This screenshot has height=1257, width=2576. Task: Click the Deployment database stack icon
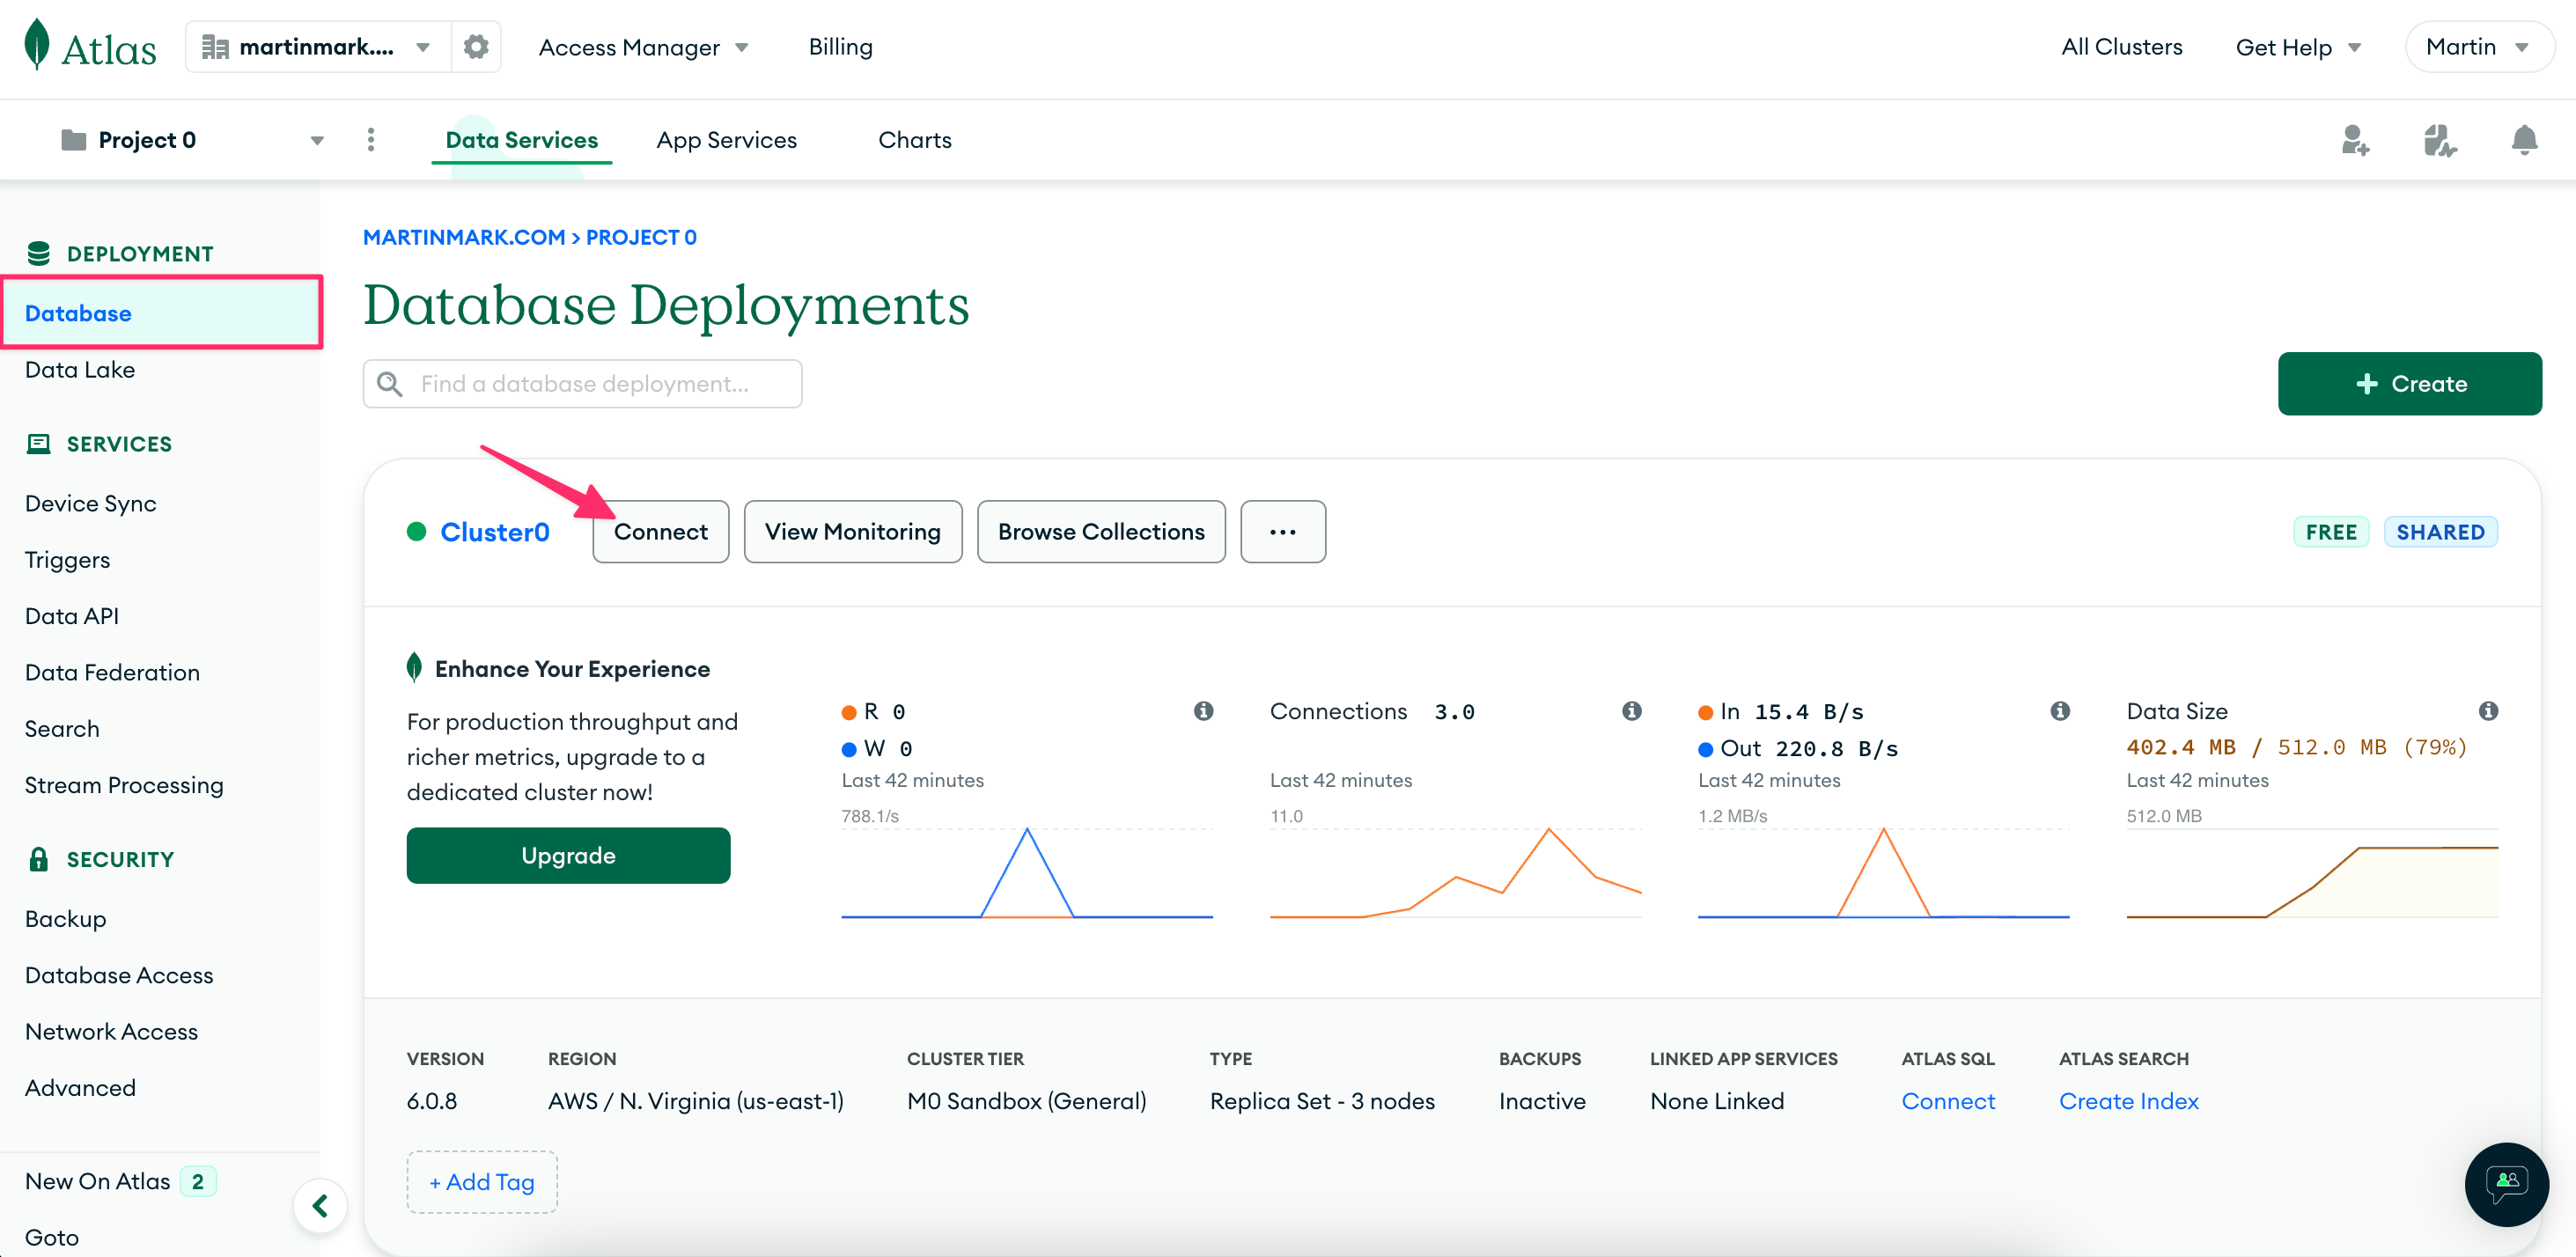tap(39, 254)
